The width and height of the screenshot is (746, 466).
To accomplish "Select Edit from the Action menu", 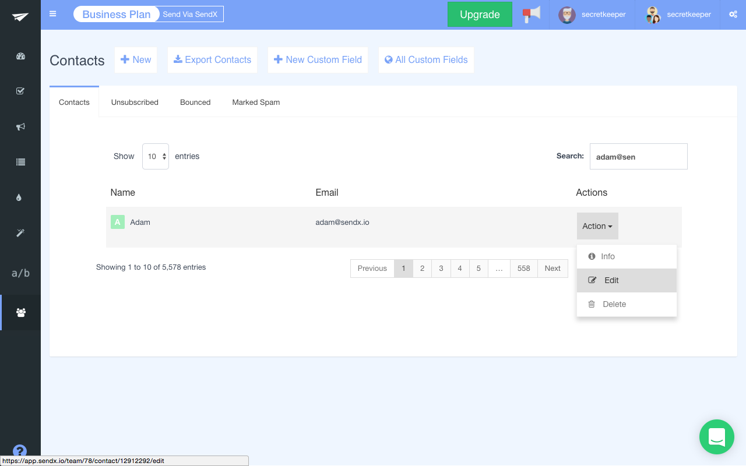I will [627, 280].
